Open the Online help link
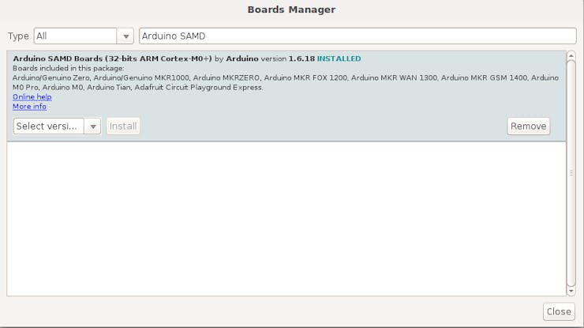 pyautogui.click(x=32, y=97)
